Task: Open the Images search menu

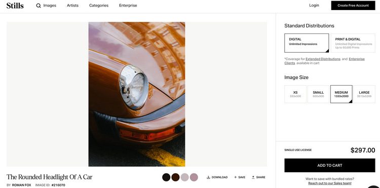Action: pos(50,6)
